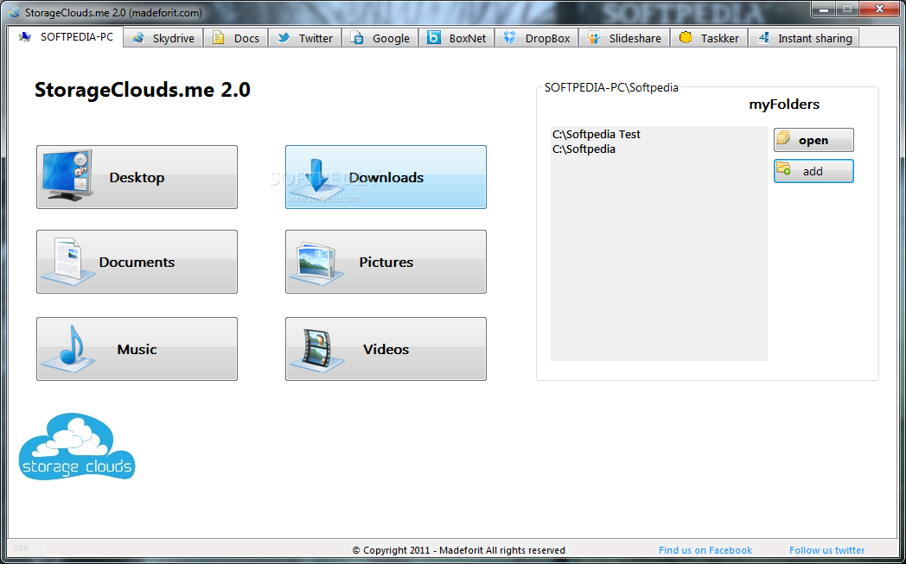Click the storage clouds logo

(x=77, y=447)
